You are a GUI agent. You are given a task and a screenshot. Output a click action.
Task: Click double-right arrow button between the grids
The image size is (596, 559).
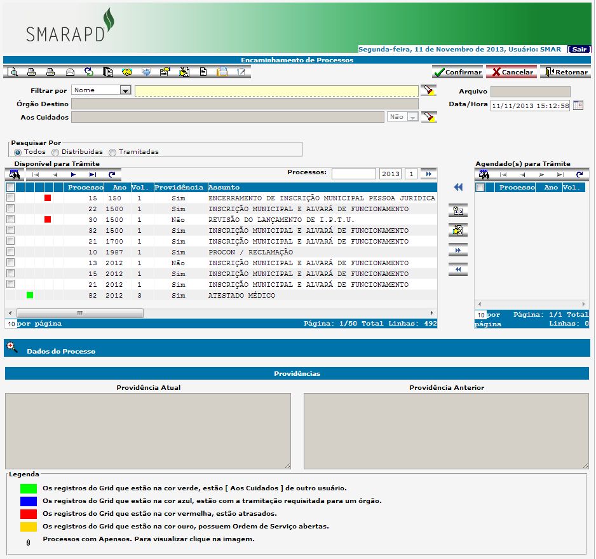tap(458, 250)
